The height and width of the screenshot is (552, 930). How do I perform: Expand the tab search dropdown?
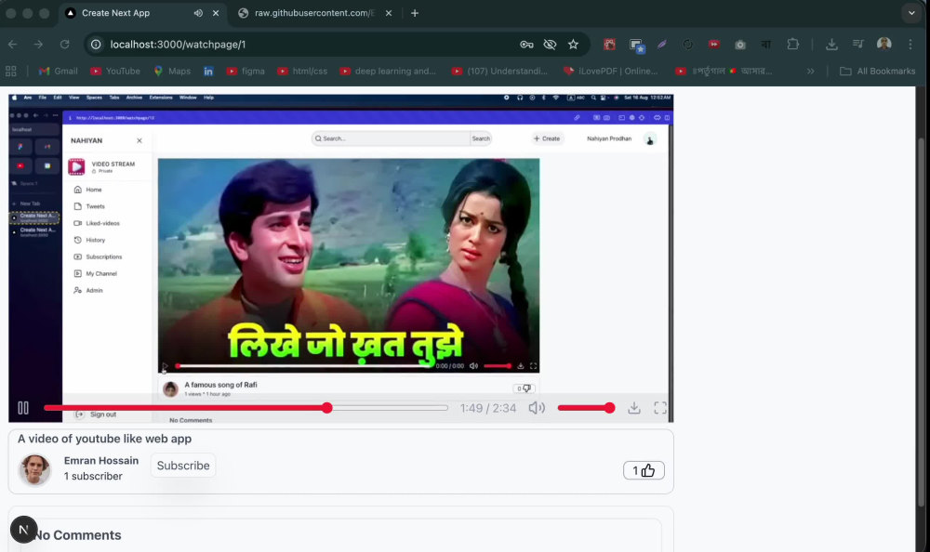coord(911,13)
